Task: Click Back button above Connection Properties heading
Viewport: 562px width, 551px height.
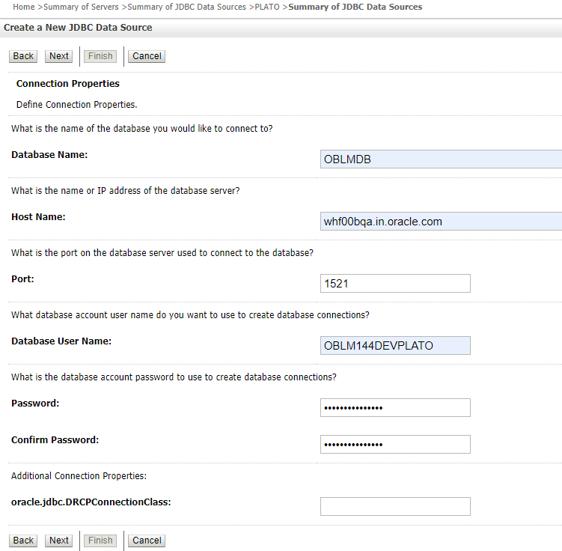Action: [23, 56]
